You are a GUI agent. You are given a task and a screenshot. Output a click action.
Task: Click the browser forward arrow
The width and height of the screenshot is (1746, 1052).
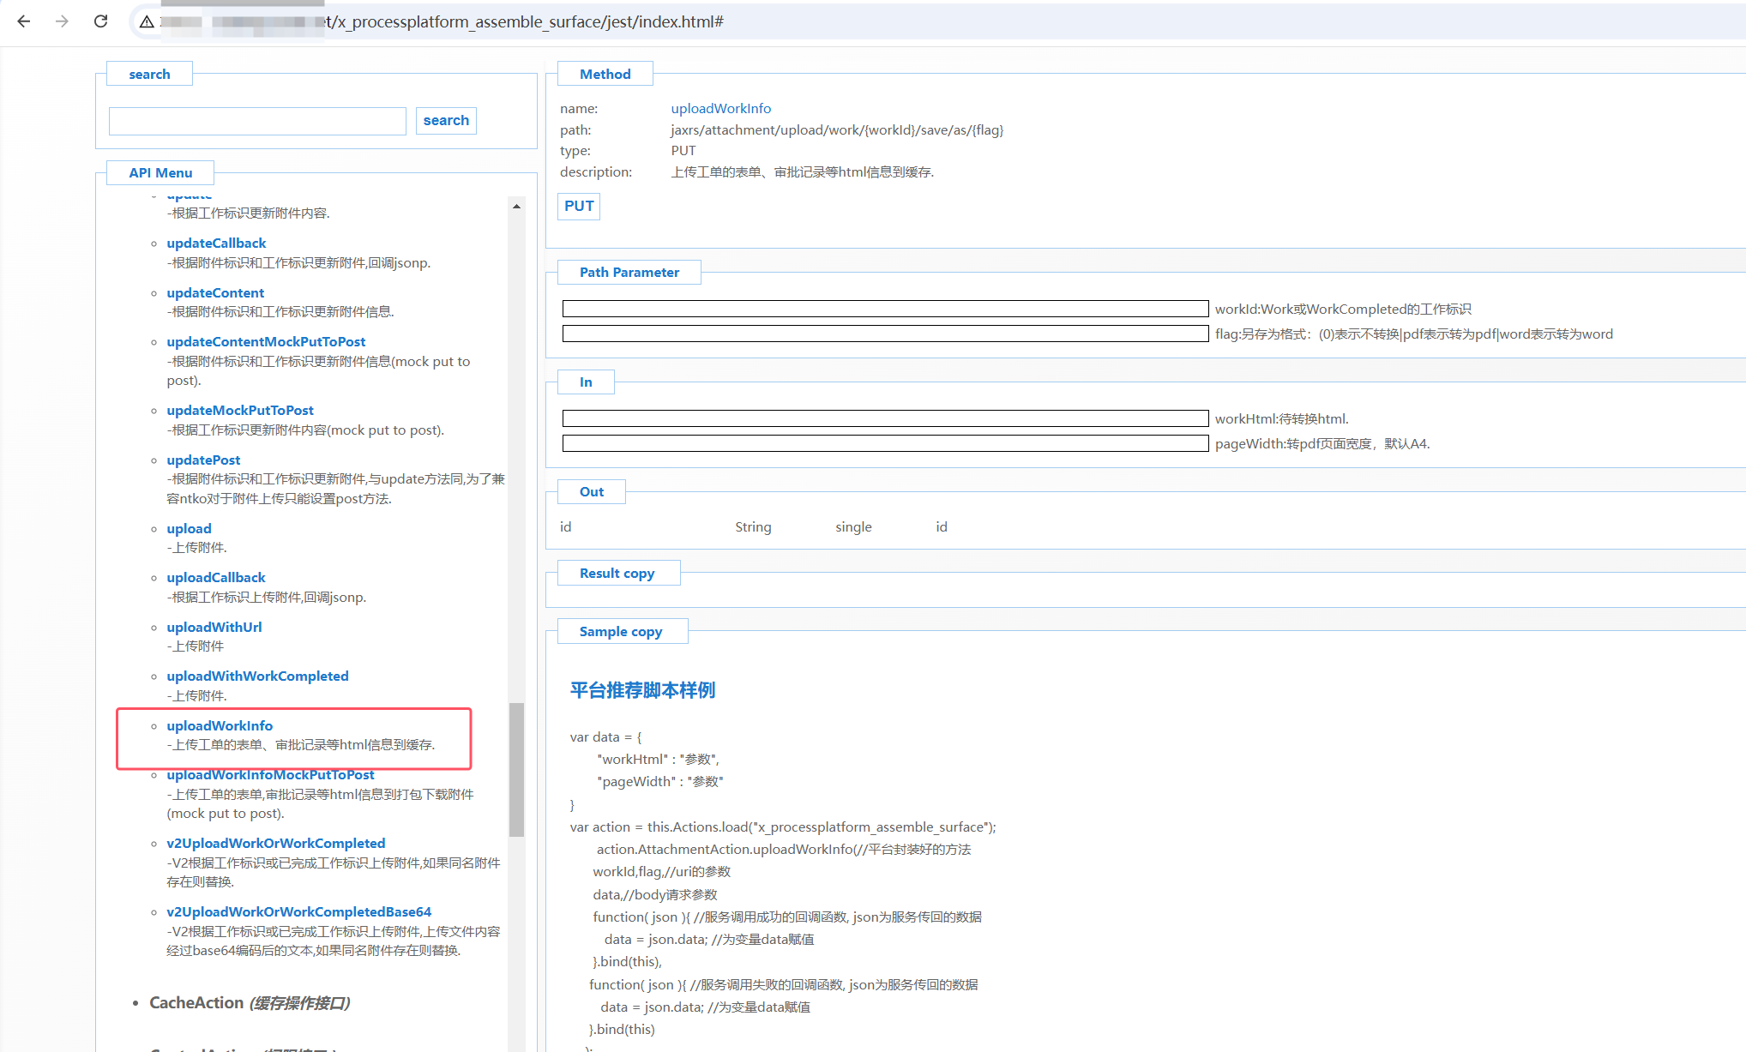tap(62, 21)
